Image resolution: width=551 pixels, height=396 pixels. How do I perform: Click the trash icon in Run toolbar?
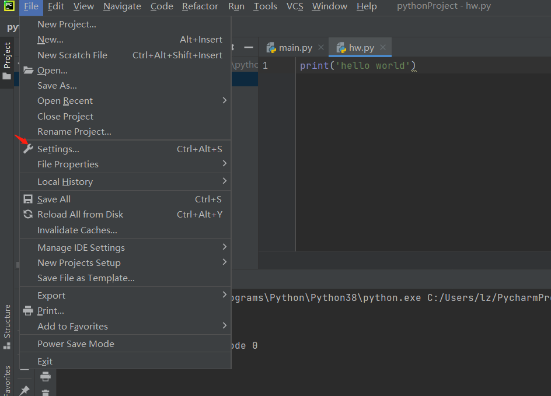(46, 393)
